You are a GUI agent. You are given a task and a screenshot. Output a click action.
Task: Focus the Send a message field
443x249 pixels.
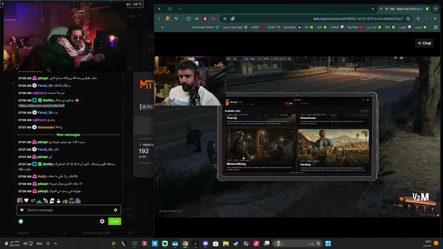point(69,210)
